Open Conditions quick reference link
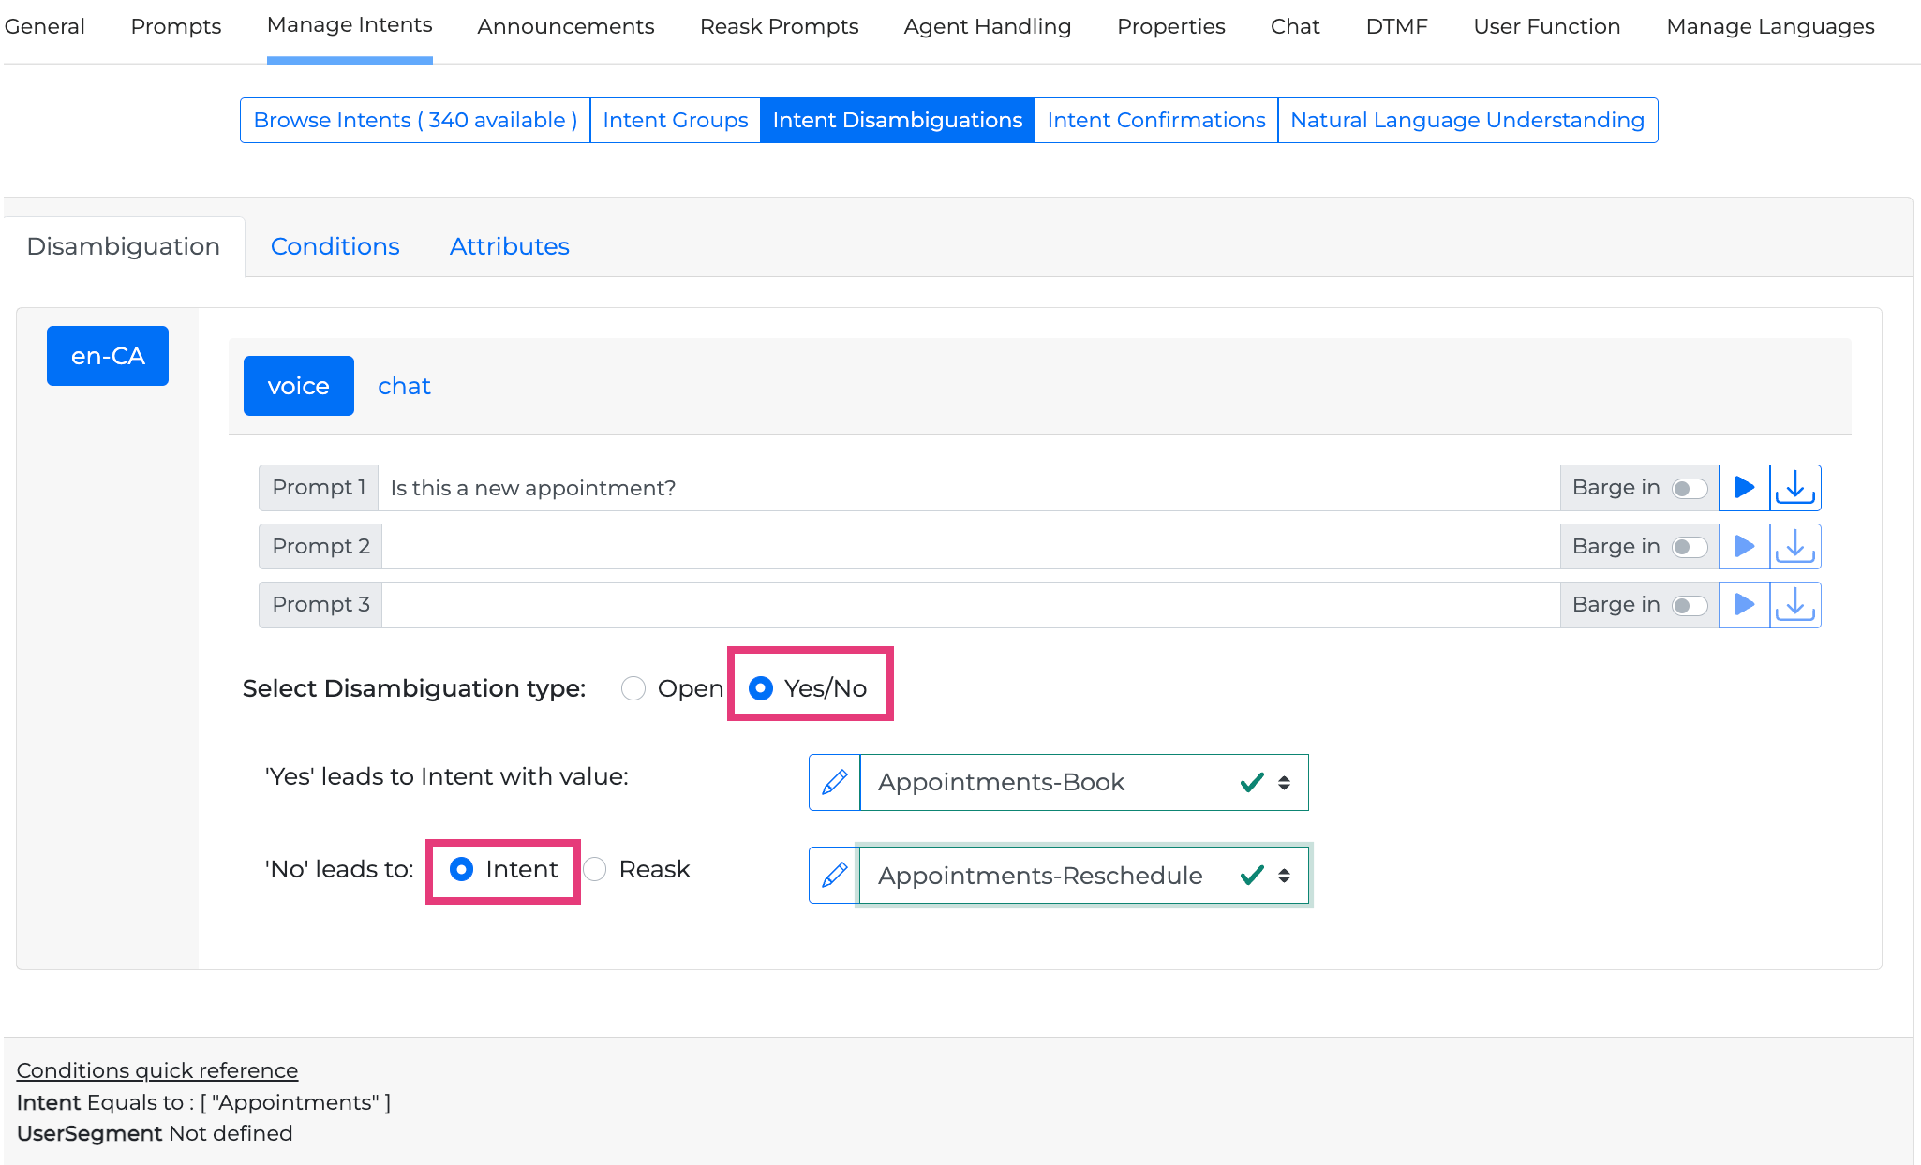 156,1070
